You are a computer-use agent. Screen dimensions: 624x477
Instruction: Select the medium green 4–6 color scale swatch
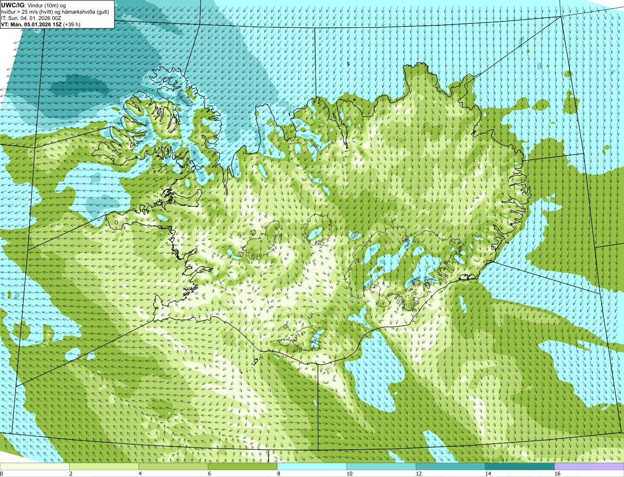[x=173, y=466]
